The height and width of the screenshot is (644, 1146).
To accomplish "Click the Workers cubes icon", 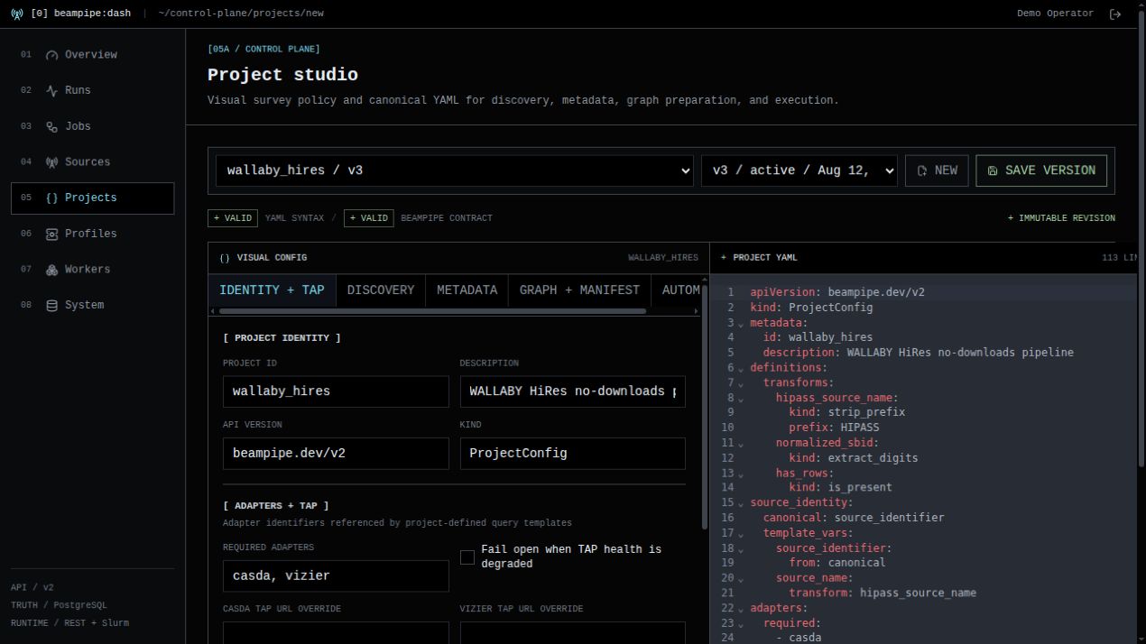I will click(x=51, y=270).
